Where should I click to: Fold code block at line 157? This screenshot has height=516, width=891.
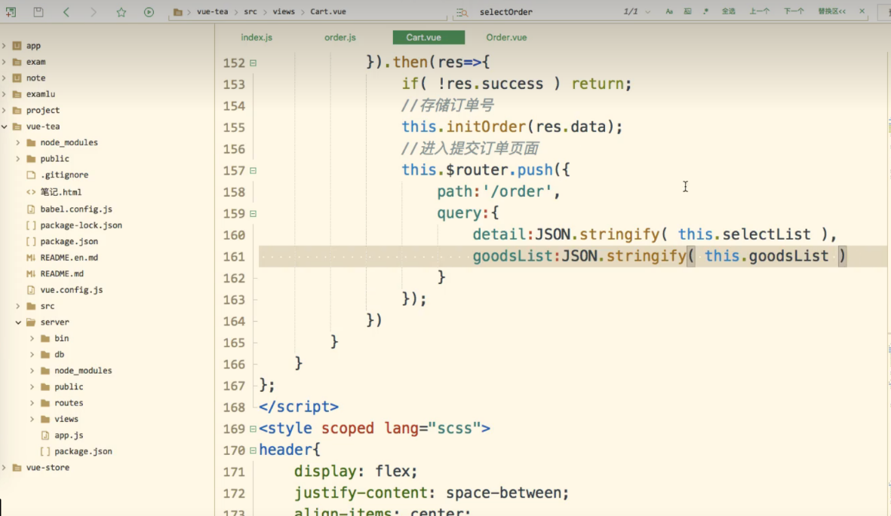253,170
